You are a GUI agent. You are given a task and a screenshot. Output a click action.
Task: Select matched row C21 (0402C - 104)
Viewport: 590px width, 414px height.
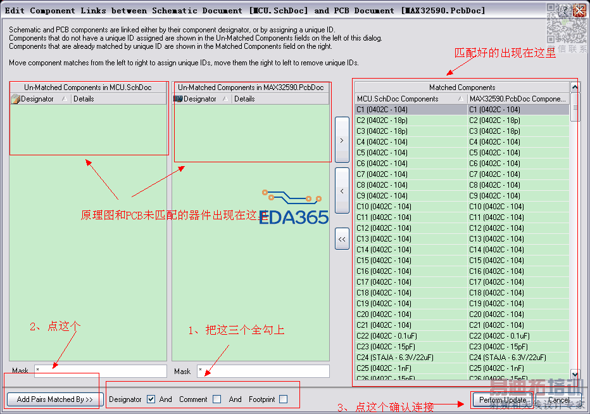pyautogui.click(x=462, y=325)
